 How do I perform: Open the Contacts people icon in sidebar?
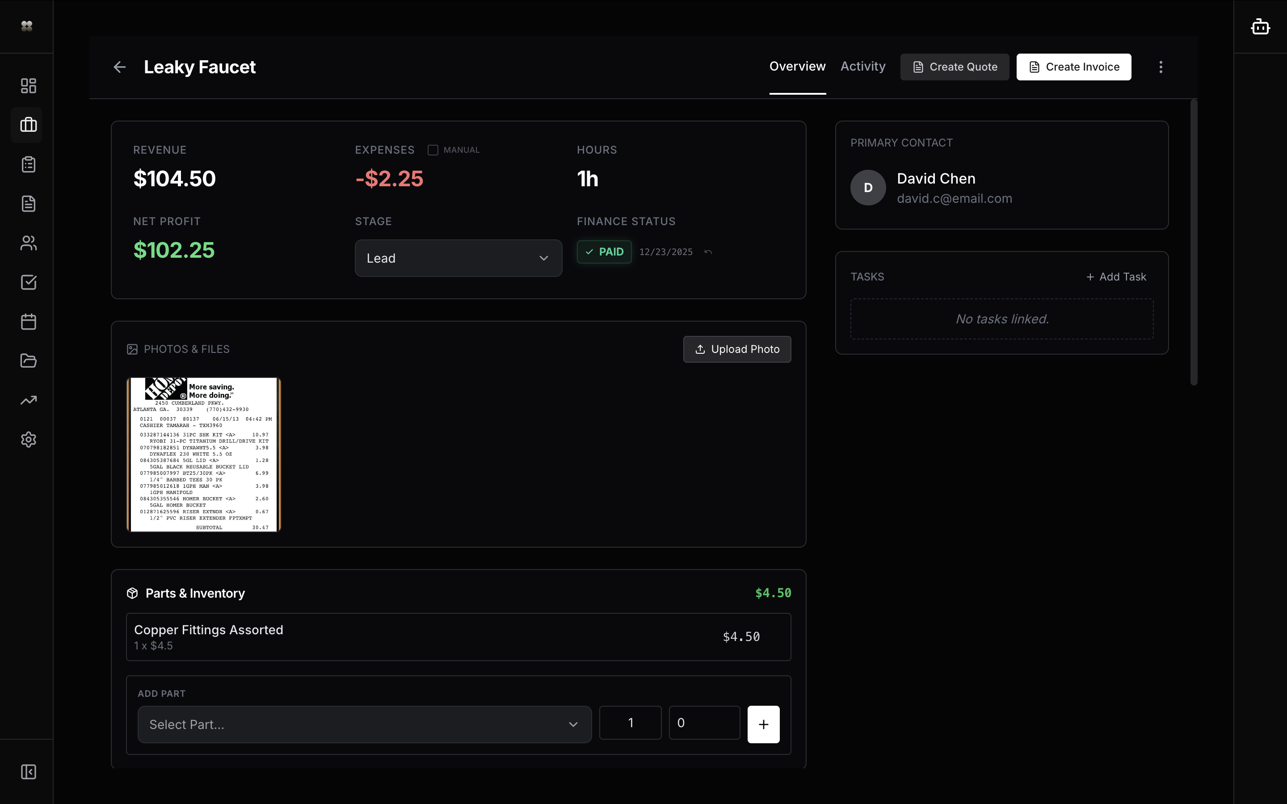click(x=28, y=243)
